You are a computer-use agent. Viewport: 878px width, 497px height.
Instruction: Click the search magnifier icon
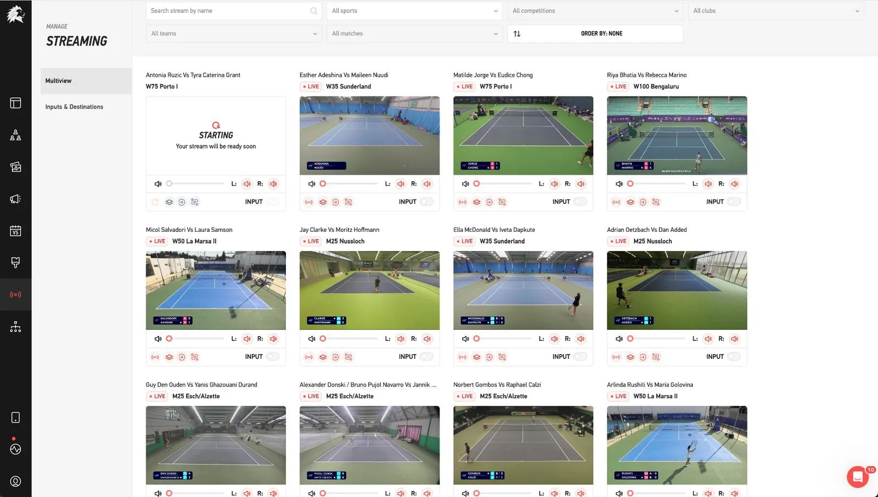(313, 11)
